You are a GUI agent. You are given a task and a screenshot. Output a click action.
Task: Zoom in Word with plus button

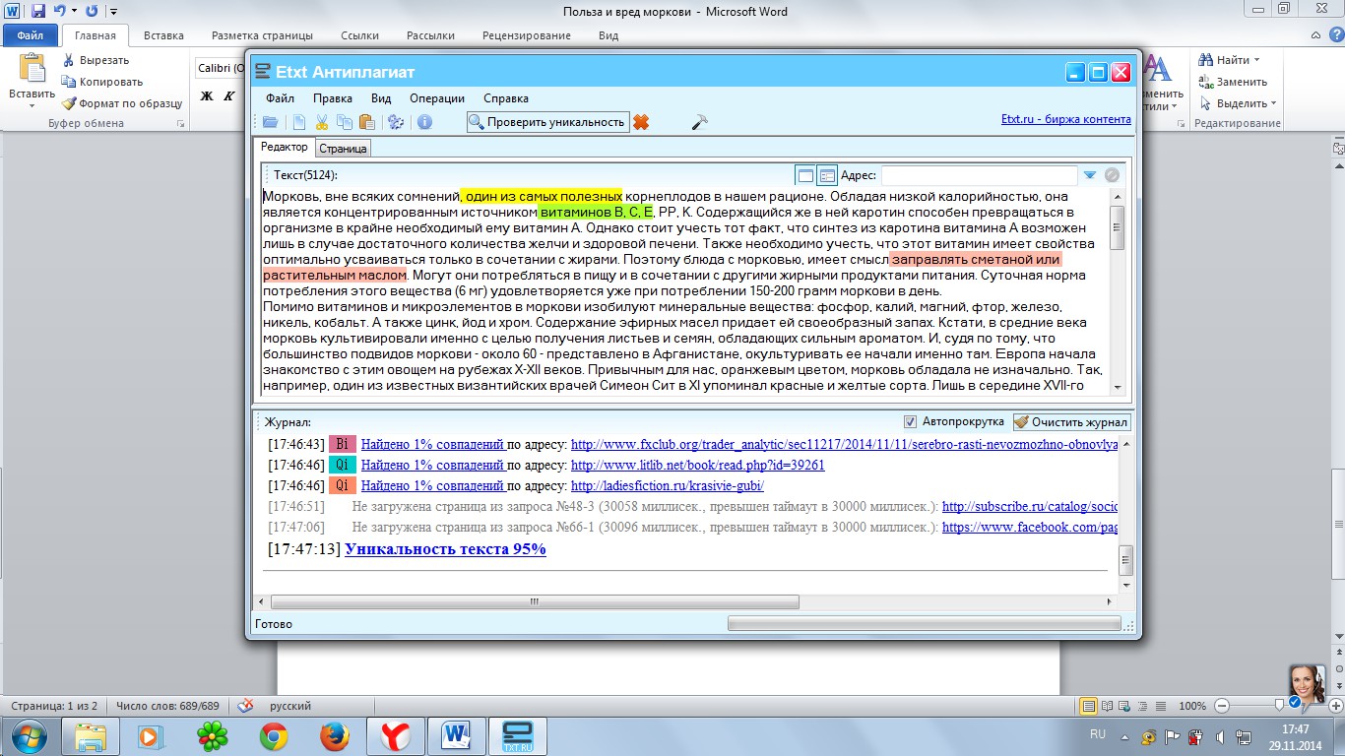(x=1336, y=706)
